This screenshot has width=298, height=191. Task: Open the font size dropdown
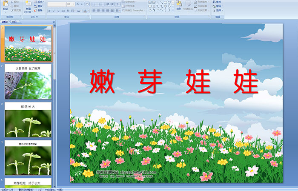tap(74, 4)
